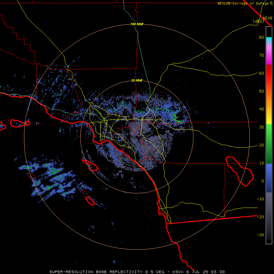
Task: Click the 100 NMI range ring label
Action: (x=137, y=24)
